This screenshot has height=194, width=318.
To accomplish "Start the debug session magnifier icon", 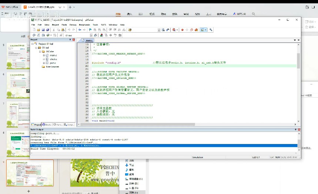I will tap(174, 30).
